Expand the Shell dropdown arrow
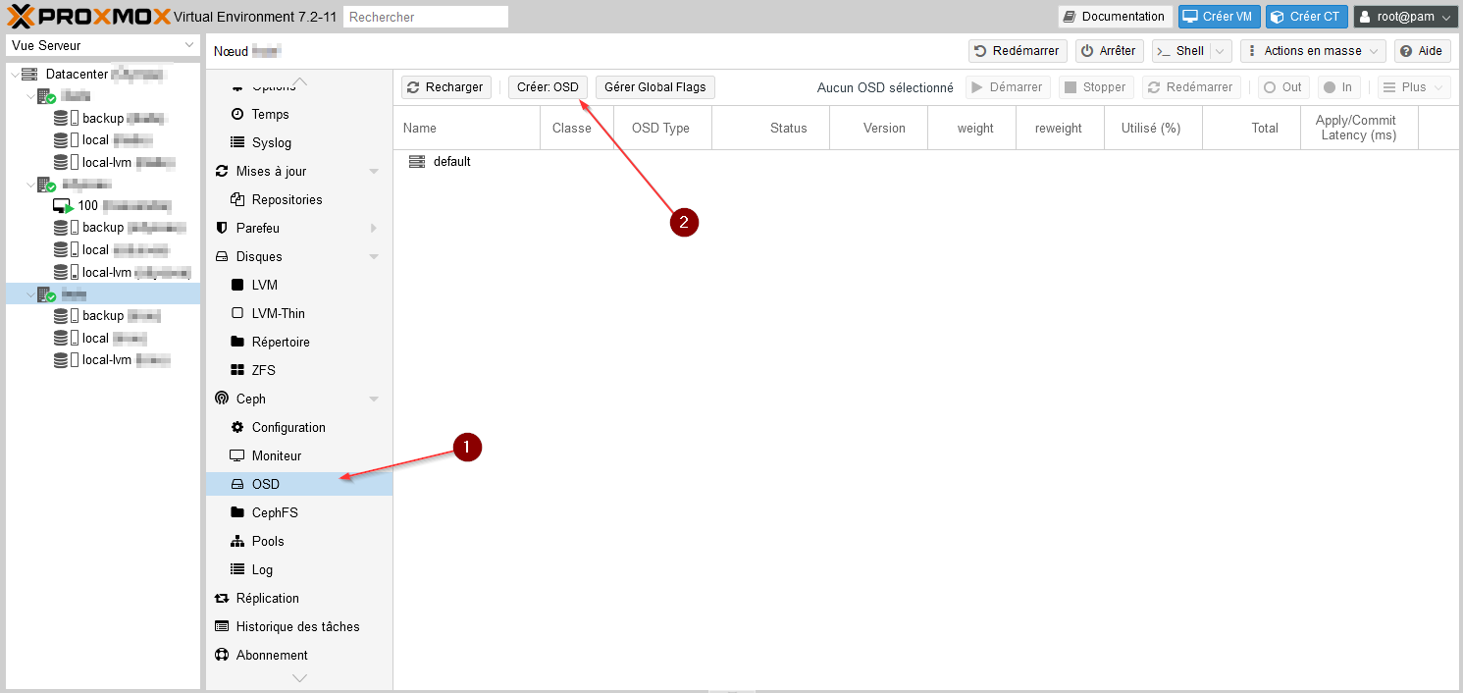The width and height of the screenshot is (1463, 693). (x=1220, y=51)
